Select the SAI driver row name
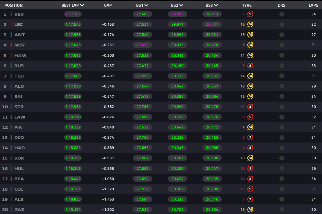Screen dimensions: 322x214 pos(18,96)
